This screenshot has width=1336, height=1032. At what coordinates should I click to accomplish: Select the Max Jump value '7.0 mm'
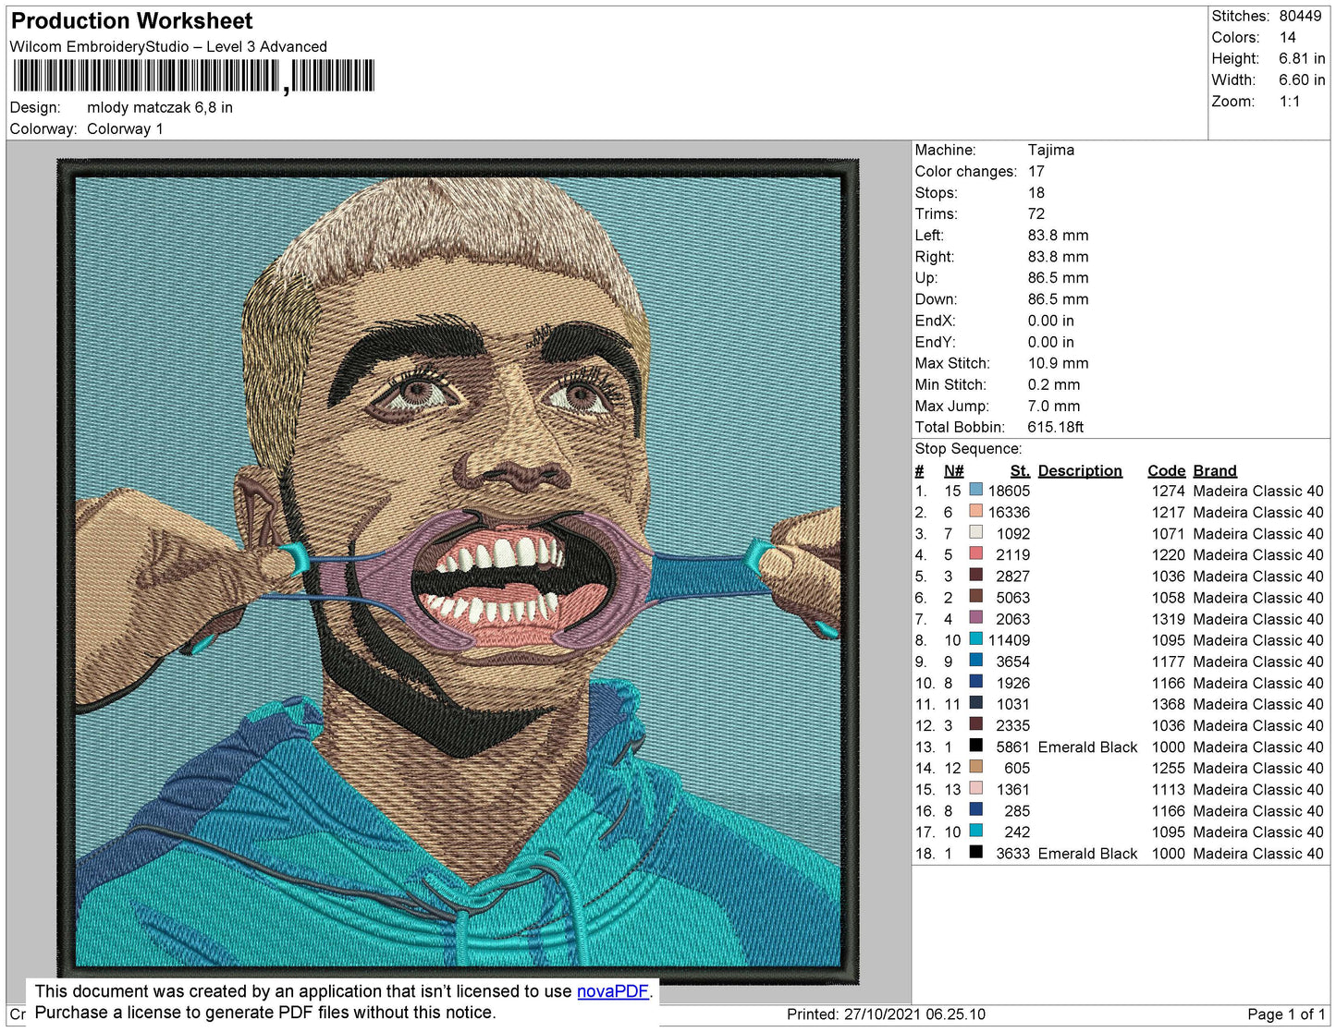(1054, 406)
